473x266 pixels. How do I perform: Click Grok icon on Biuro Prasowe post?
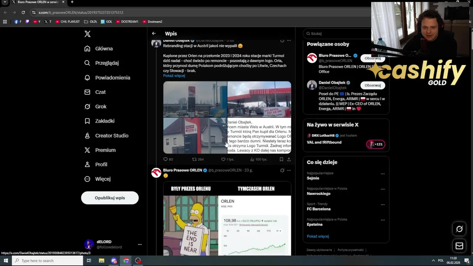[282, 170]
